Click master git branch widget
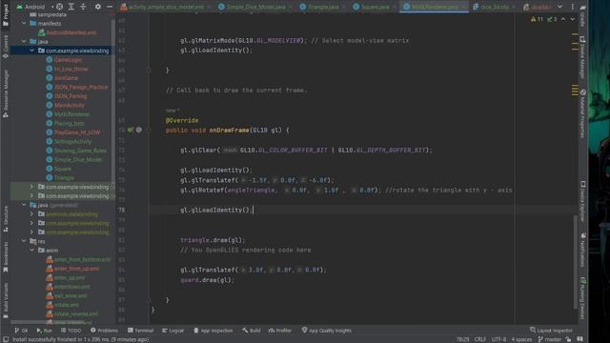610x343 pixels. (x=549, y=339)
